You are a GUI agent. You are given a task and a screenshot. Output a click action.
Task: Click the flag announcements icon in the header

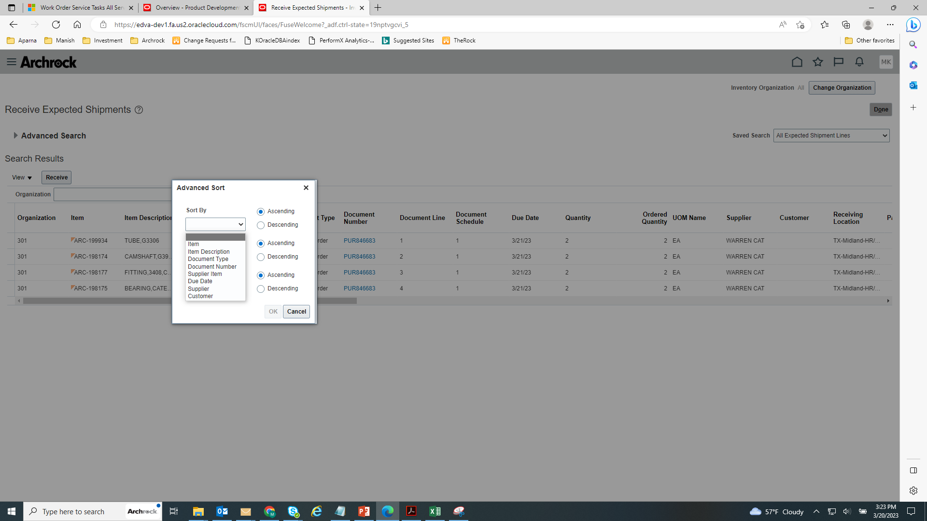click(838, 62)
